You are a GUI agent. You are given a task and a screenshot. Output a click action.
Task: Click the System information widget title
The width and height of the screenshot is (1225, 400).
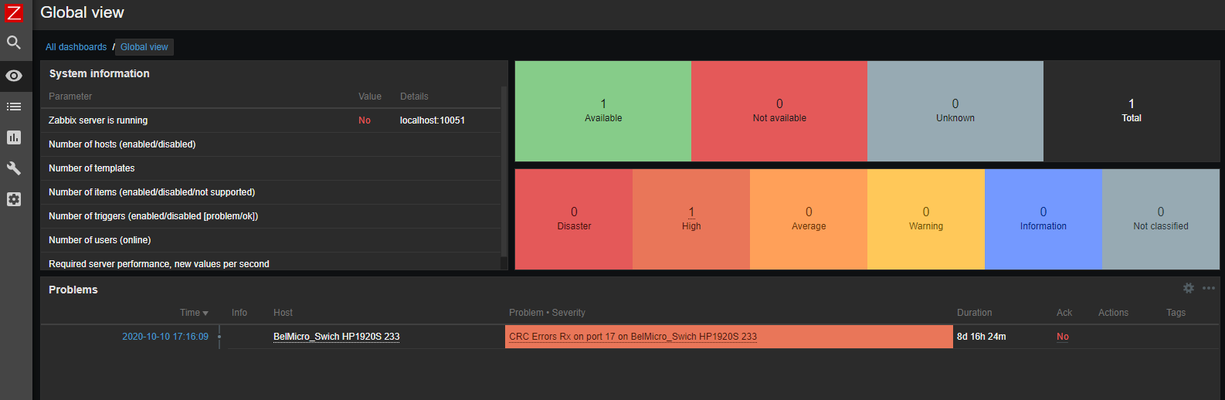tap(100, 73)
